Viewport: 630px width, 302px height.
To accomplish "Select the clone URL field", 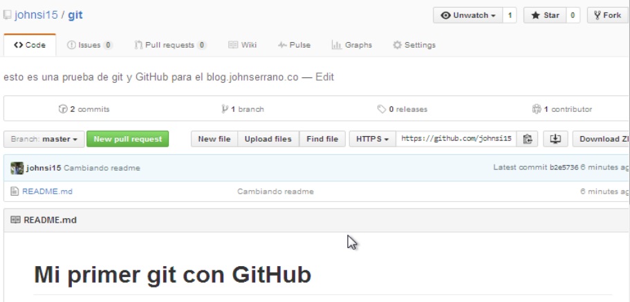I will point(456,139).
